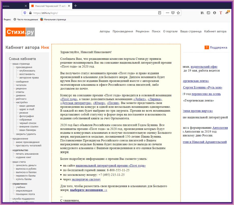Screen dimensions: 234x205
Task: Close the Николай Чернявский tab
Action: (x=69, y=6)
